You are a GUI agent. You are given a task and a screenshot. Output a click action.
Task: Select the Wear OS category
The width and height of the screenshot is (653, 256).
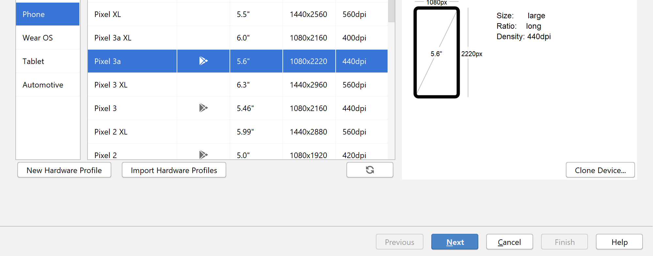point(48,38)
